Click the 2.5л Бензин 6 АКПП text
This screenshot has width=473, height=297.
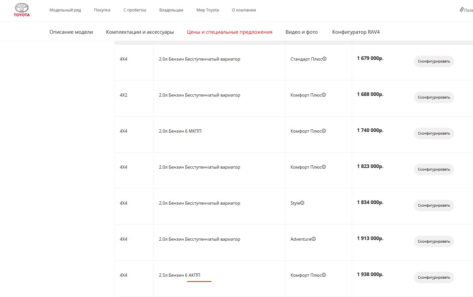pos(179,275)
